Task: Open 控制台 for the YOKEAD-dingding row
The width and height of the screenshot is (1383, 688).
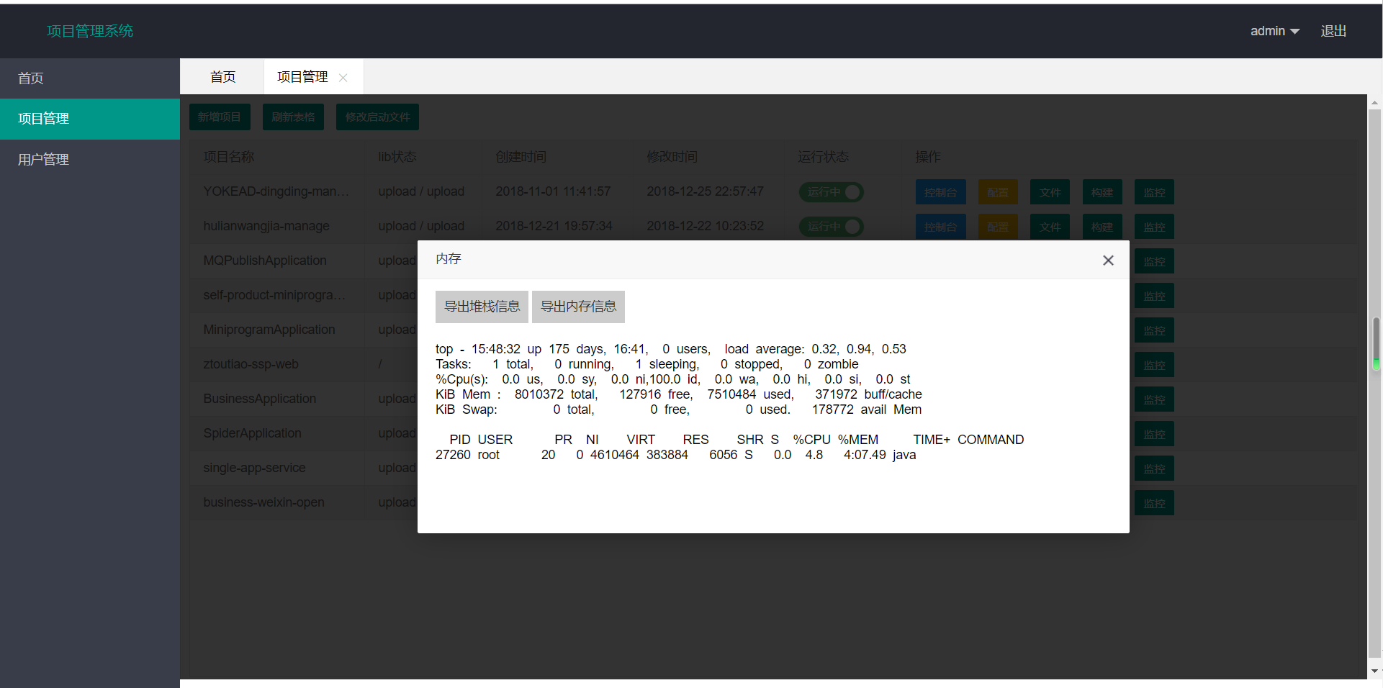Action: click(941, 192)
